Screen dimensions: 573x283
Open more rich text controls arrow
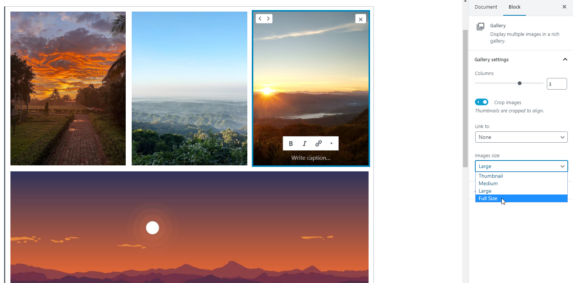[x=331, y=143]
